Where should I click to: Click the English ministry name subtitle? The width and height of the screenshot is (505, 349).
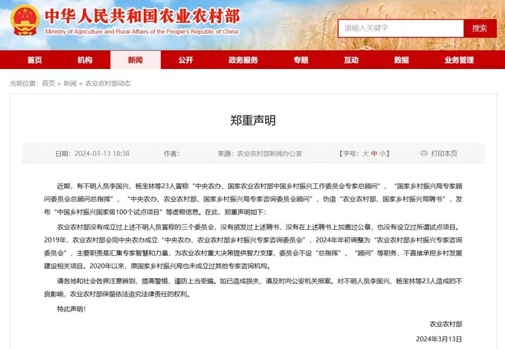click(142, 32)
